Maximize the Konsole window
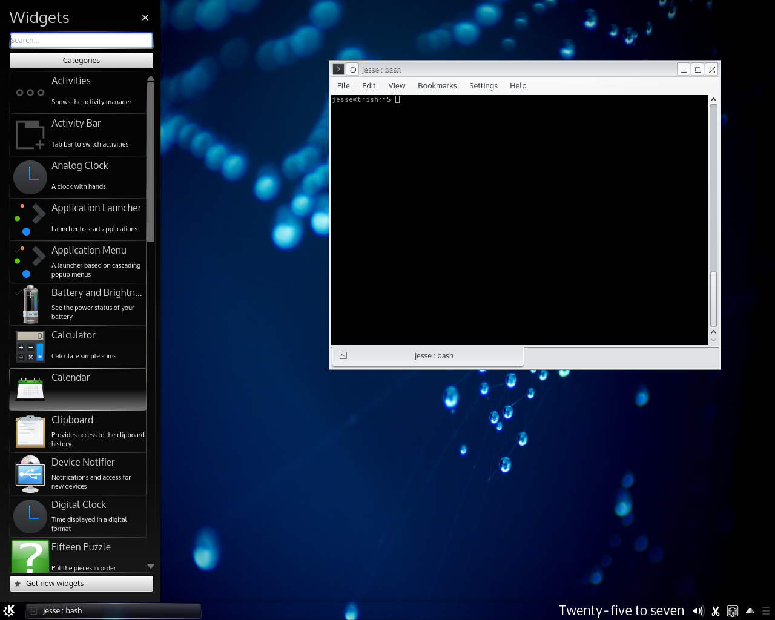 click(697, 69)
